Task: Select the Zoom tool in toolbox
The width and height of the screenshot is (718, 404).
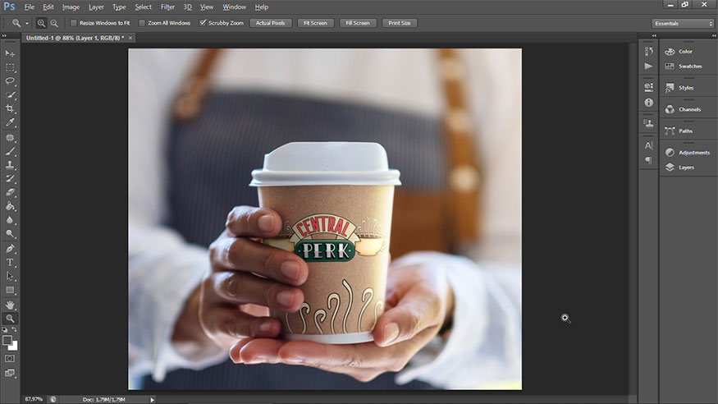Action: [x=10, y=319]
